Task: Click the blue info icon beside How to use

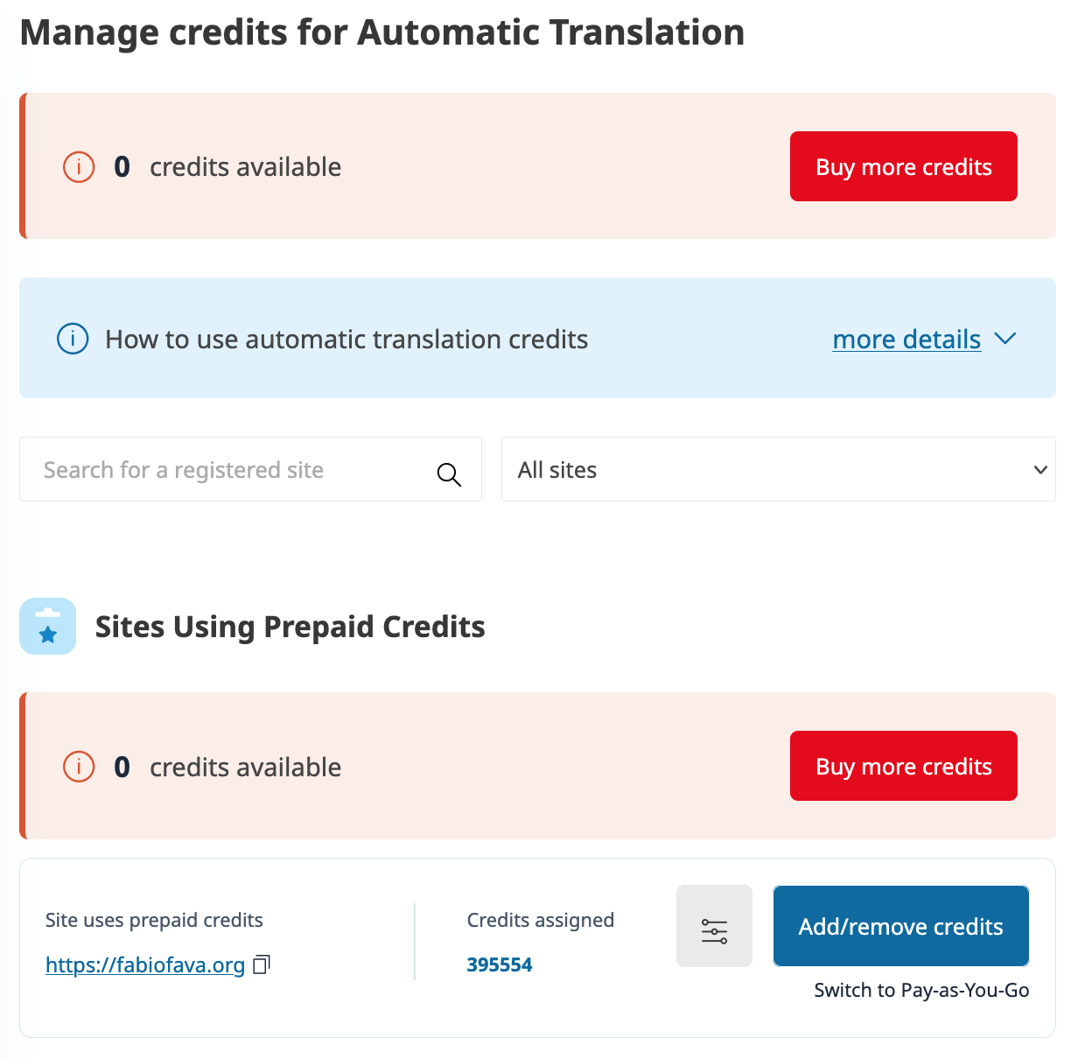Action: pos(73,339)
